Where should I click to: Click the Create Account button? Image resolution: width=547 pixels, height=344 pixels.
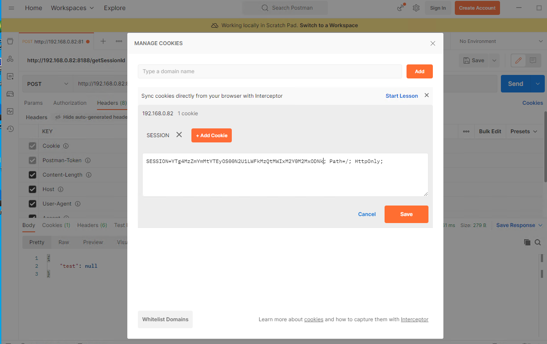(477, 8)
